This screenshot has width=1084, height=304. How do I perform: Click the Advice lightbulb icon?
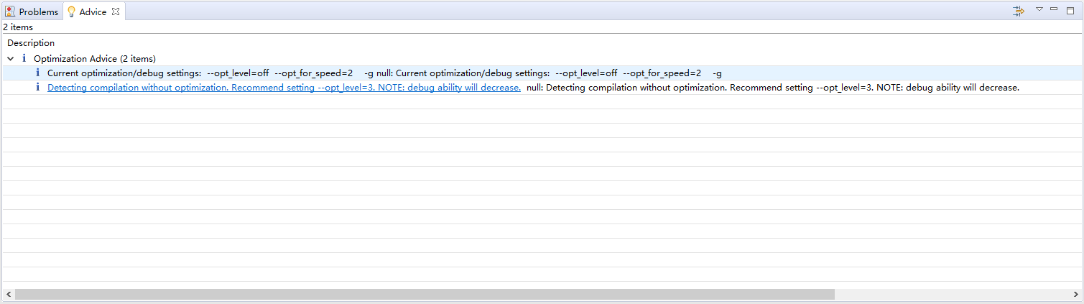[x=71, y=11]
